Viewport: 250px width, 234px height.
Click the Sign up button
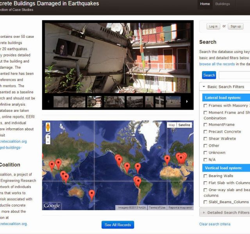pos(236,27)
